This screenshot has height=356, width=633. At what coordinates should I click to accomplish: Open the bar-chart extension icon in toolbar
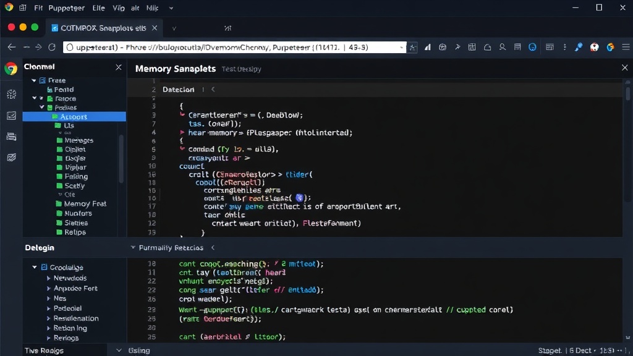click(427, 47)
